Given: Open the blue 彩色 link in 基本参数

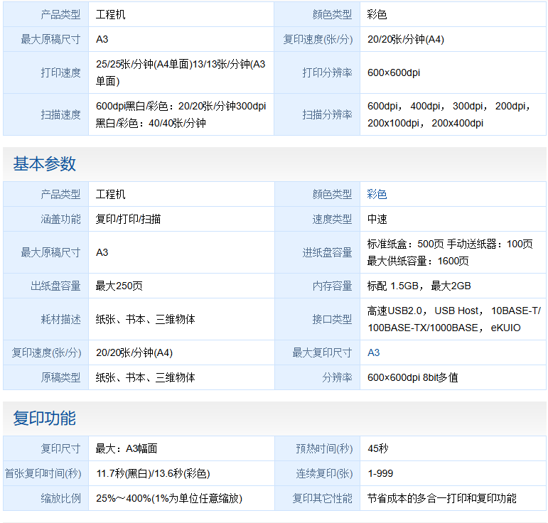Looking at the screenshot, I should (377, 194).
